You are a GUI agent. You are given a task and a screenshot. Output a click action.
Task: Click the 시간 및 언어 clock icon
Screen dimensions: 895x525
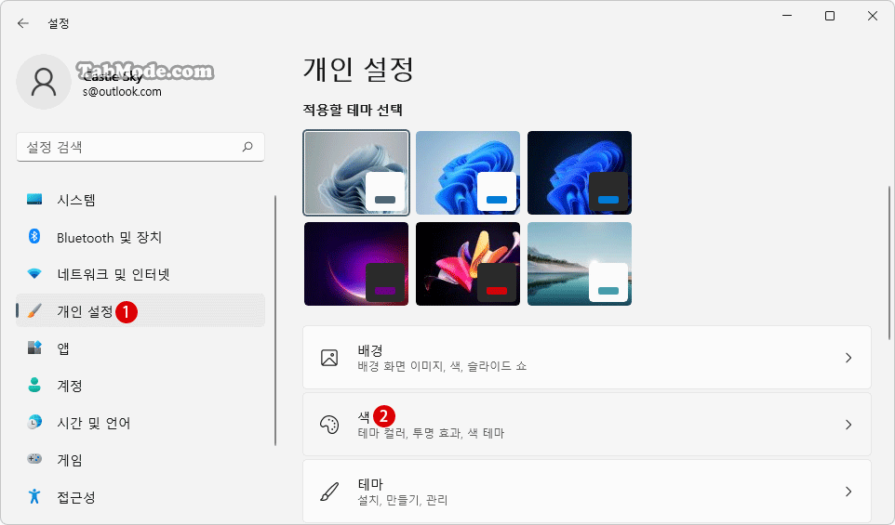click(x=34, y=423)
